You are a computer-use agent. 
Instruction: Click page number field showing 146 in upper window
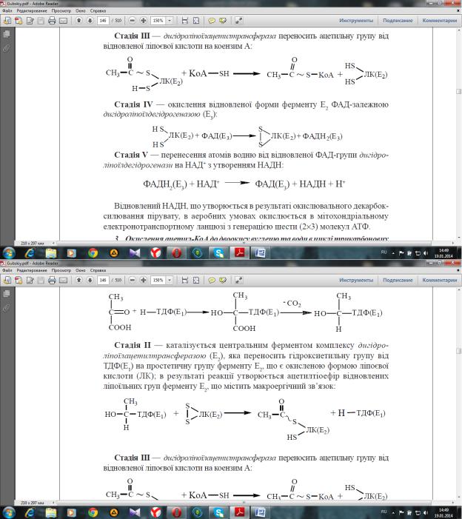103,21
